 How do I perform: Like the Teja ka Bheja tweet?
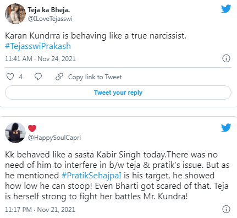click(10, 77)
